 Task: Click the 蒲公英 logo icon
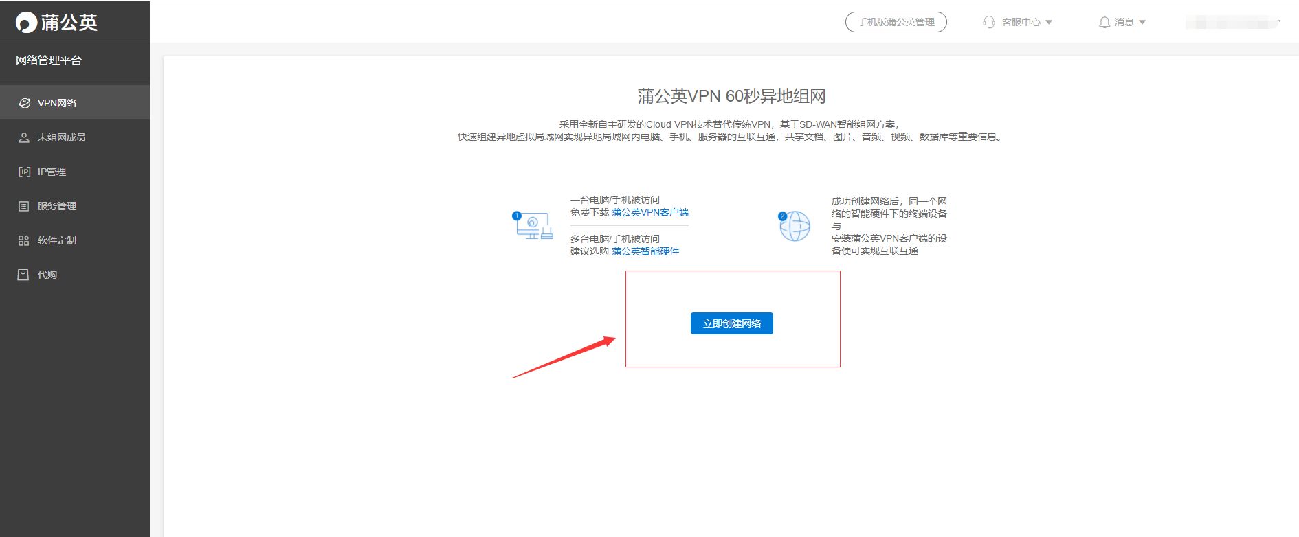[x=26, y=23]
